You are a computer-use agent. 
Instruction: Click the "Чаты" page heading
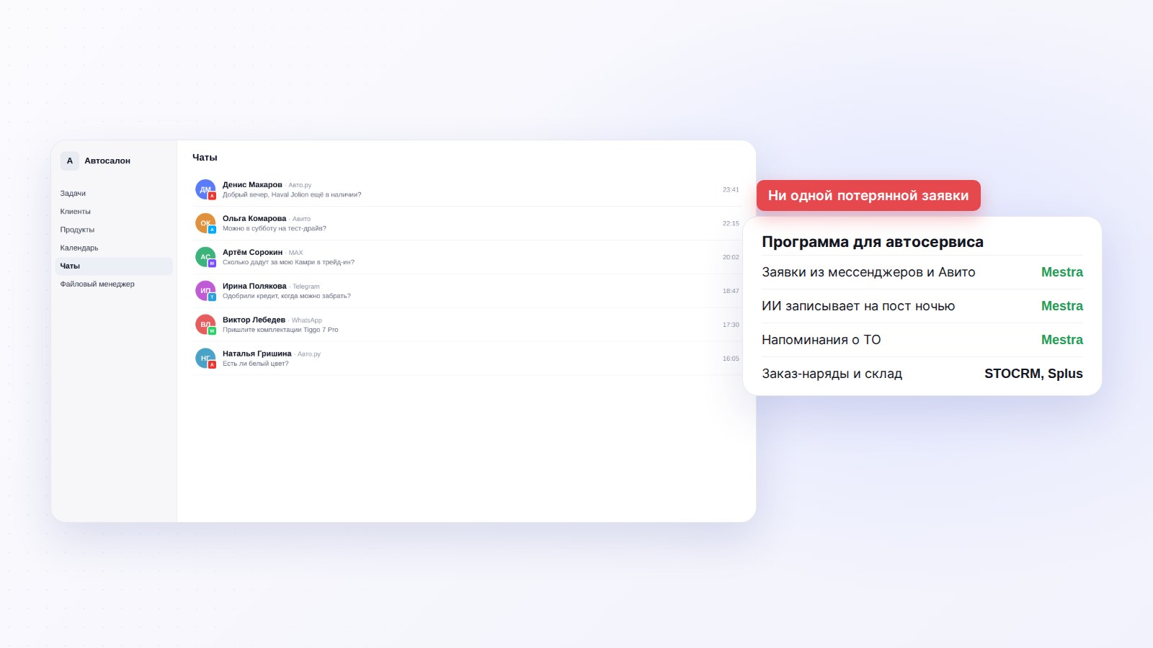[205, 157]
